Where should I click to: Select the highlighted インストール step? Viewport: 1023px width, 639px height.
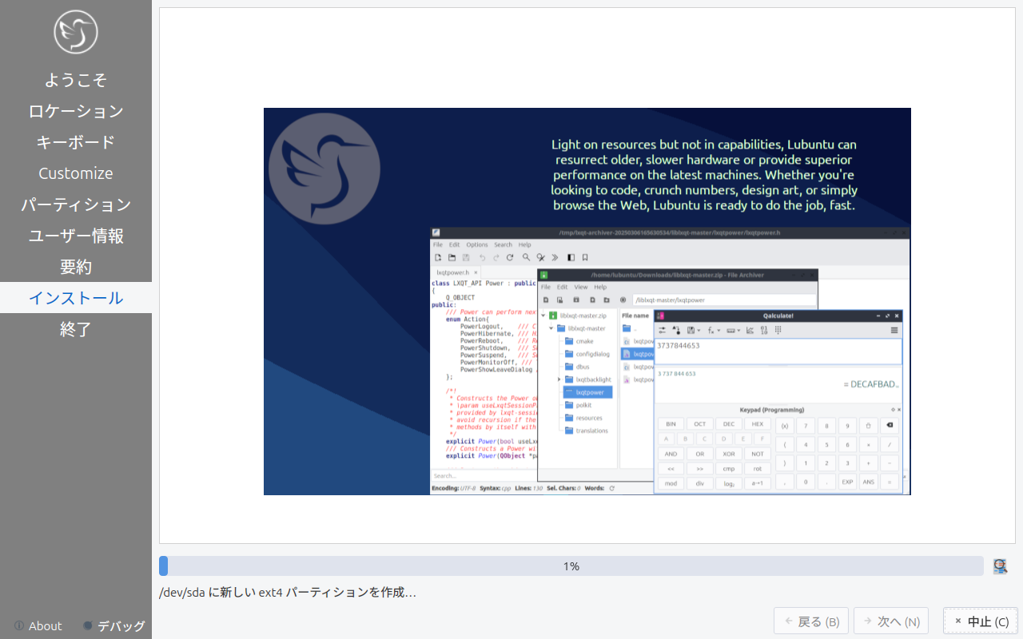coord(76,298)
